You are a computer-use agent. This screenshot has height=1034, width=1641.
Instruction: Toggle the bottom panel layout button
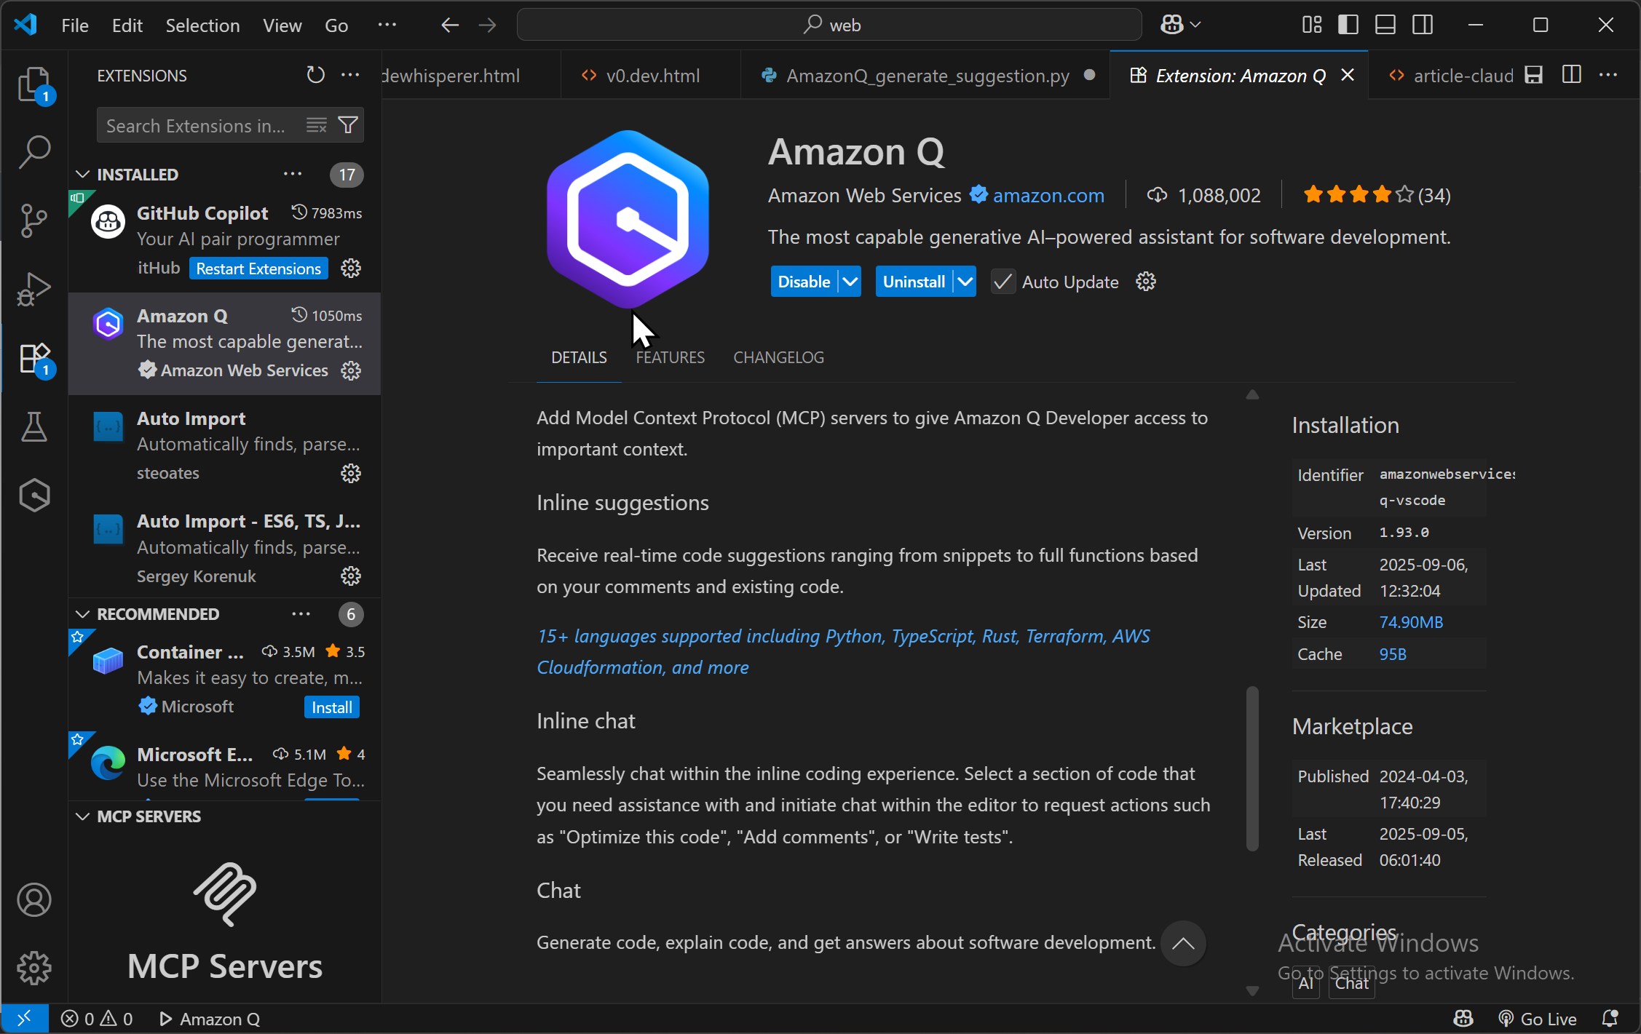coord(1385,25)
